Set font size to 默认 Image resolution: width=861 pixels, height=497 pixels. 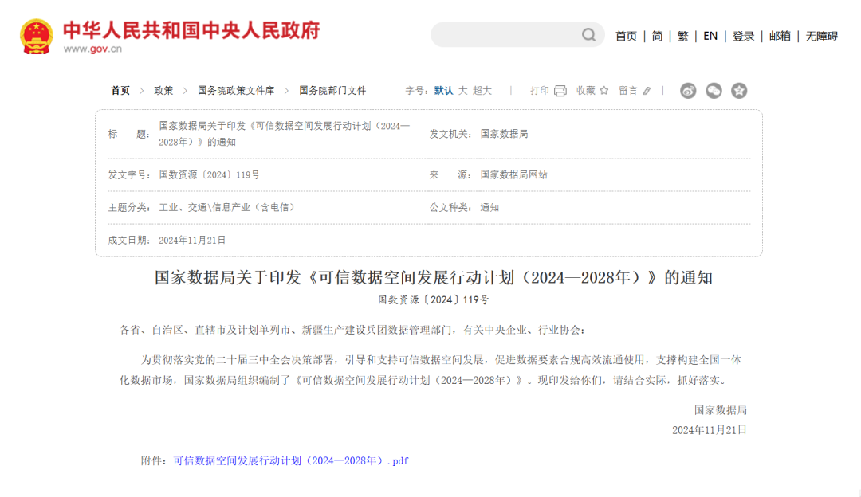click(443, 91)
